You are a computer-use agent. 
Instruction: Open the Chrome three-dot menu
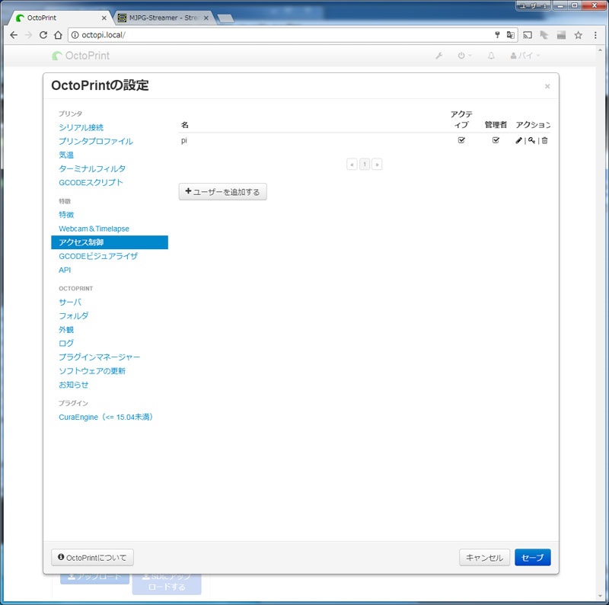coord(595,35)
